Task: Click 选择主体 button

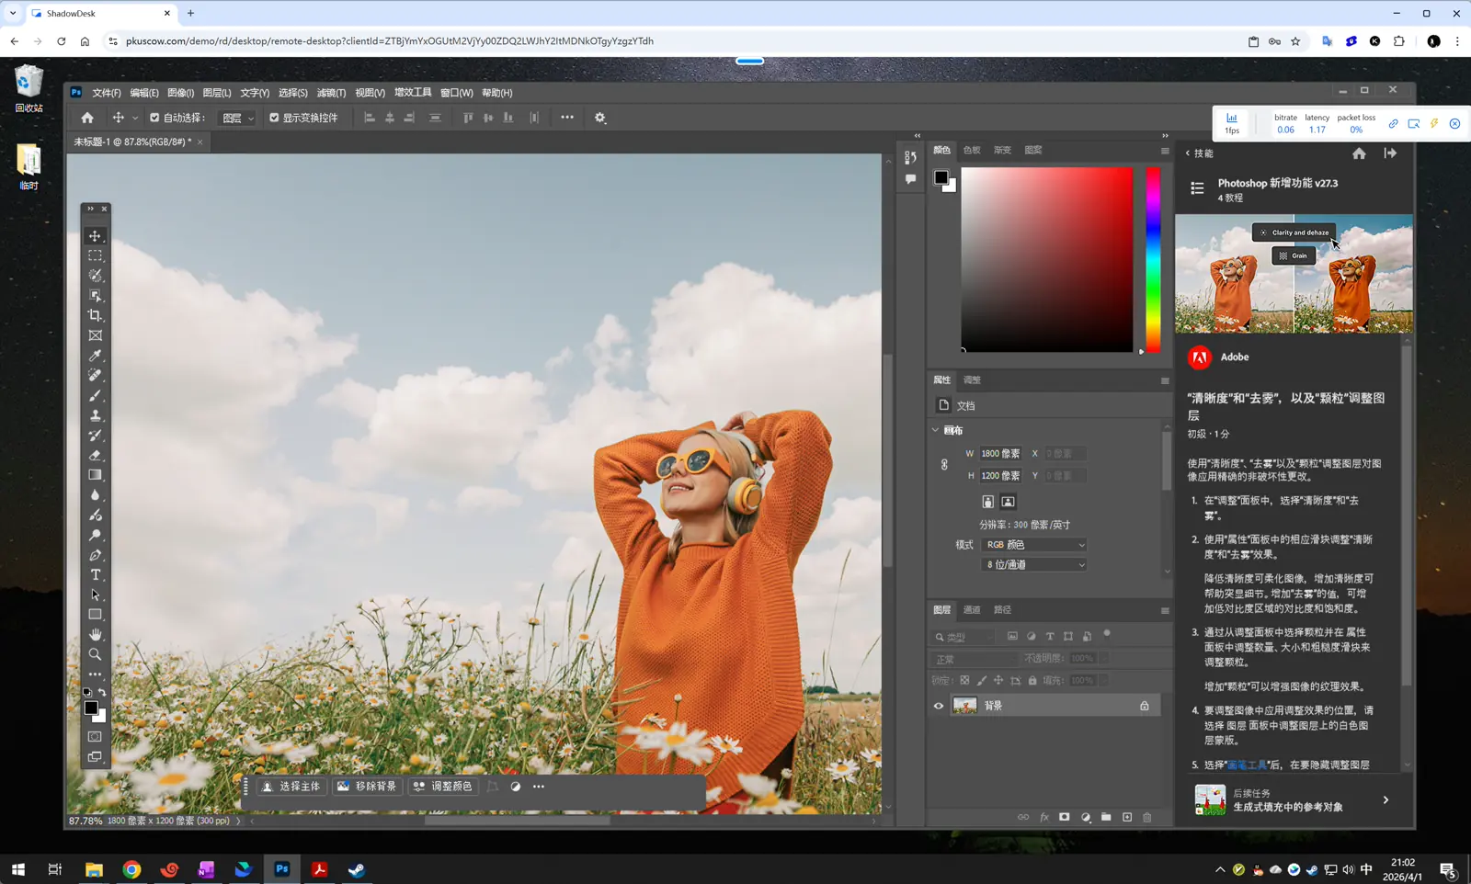Action: click(291, 787)
